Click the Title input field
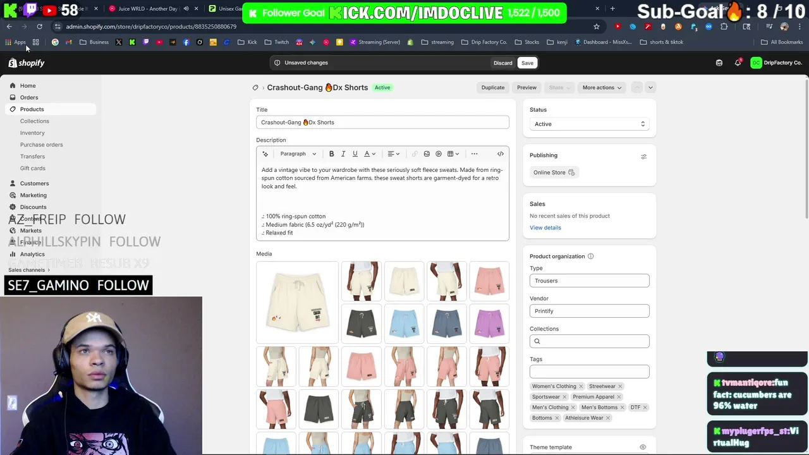 pyautogui.click(x=382, y=123)
